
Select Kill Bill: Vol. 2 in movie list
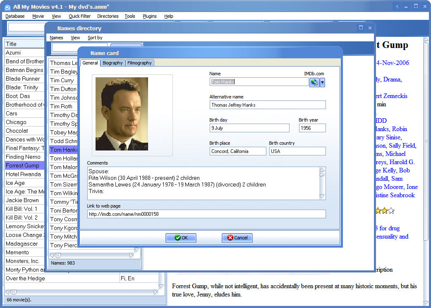(x=24, y=217)
